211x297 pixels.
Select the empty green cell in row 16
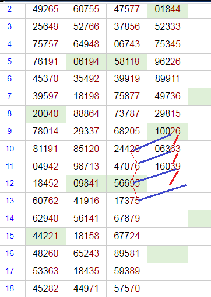coord(167,254)
